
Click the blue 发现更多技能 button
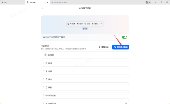coord(121,47)
